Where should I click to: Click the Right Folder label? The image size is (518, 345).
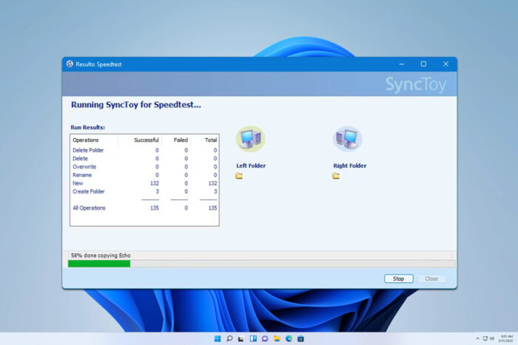pos(350,165)
